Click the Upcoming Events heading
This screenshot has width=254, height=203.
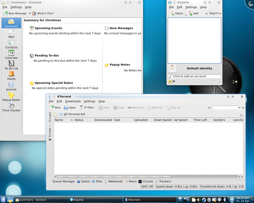coord(48,28)
